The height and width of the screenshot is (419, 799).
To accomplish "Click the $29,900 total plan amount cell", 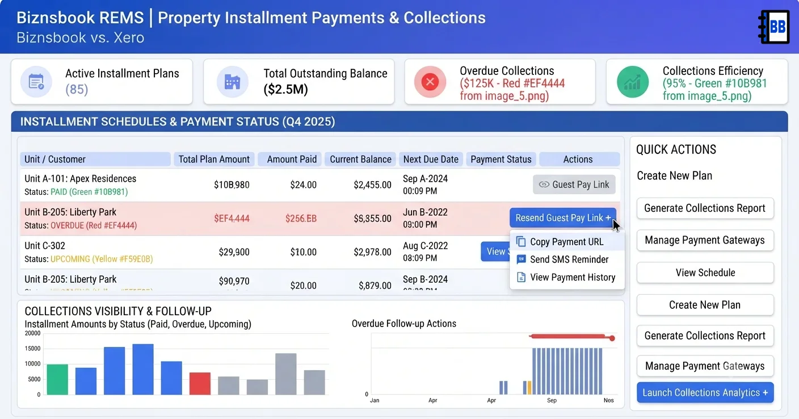I will pyautogui.click(x=234, y=252).
